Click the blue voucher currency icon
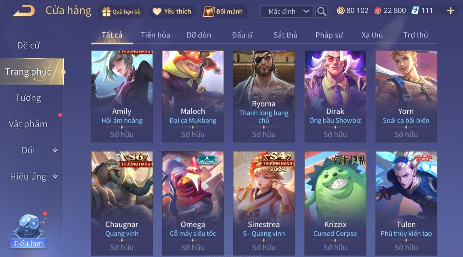This screenshot has height=257, width=463. point(415,11)
